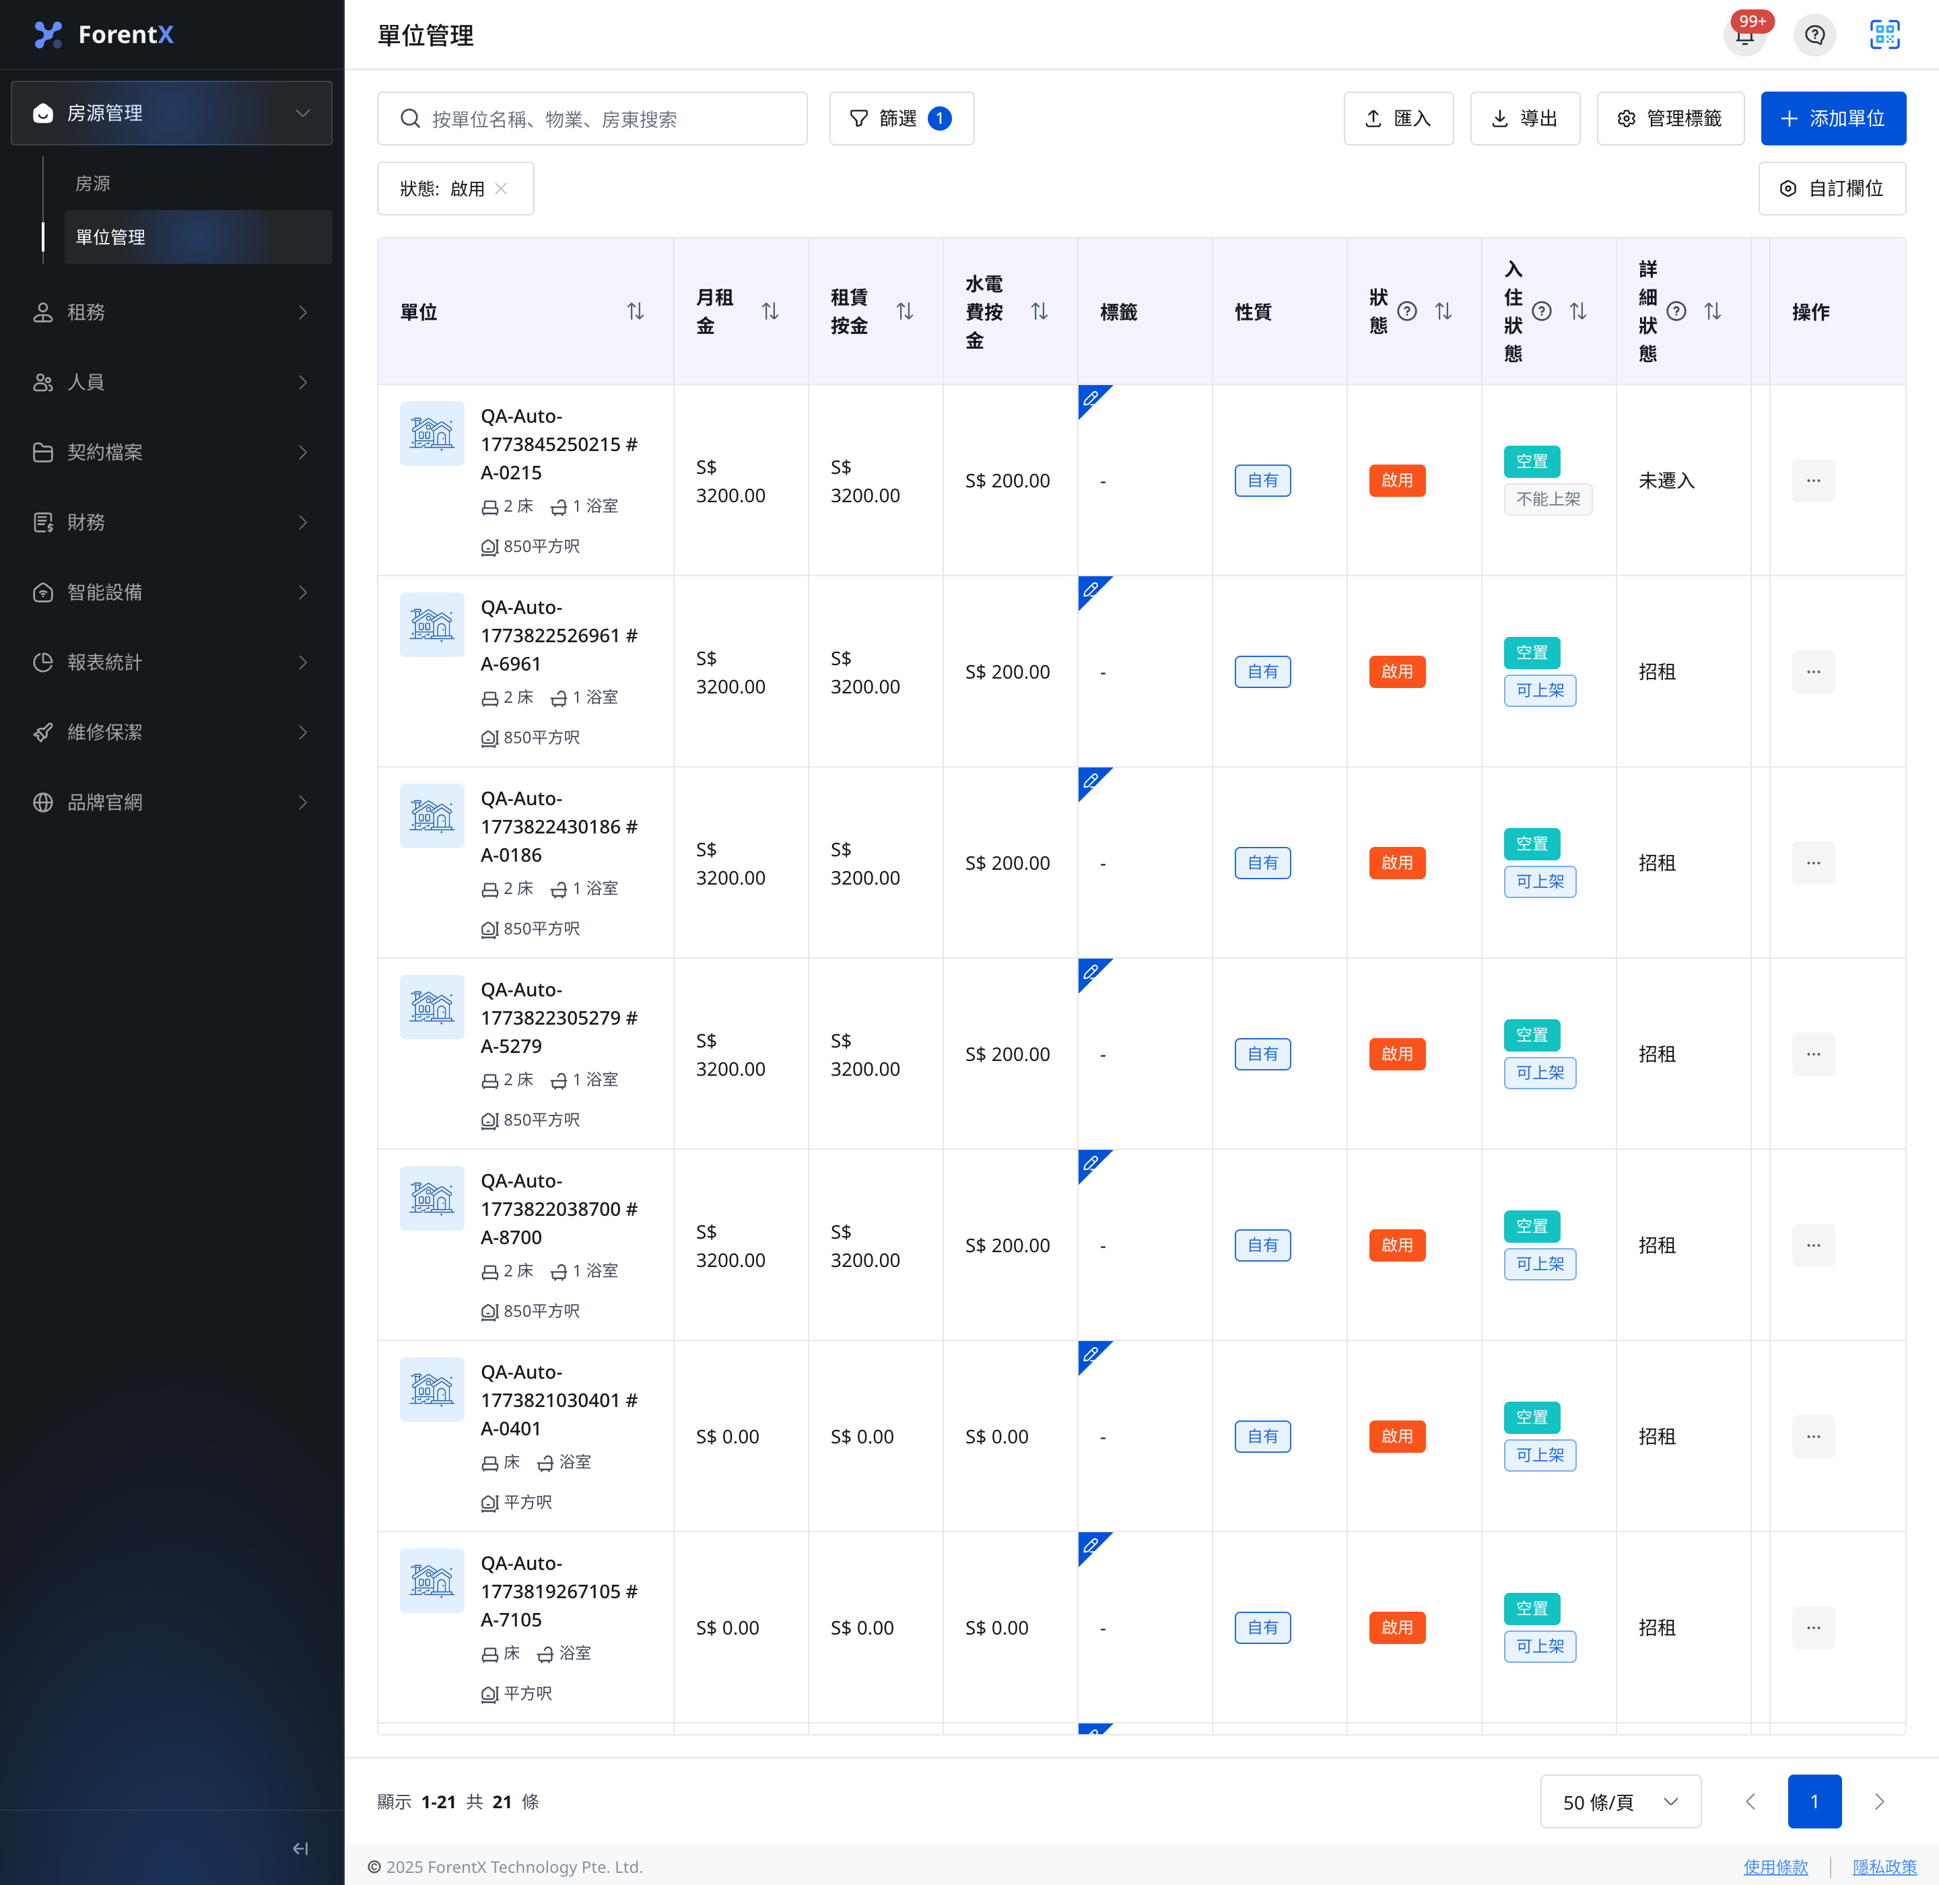The height and width of the screenshot is (1885, 1939).
Task: Open actions menu for unit A-0215
Action: [1813, 480]
